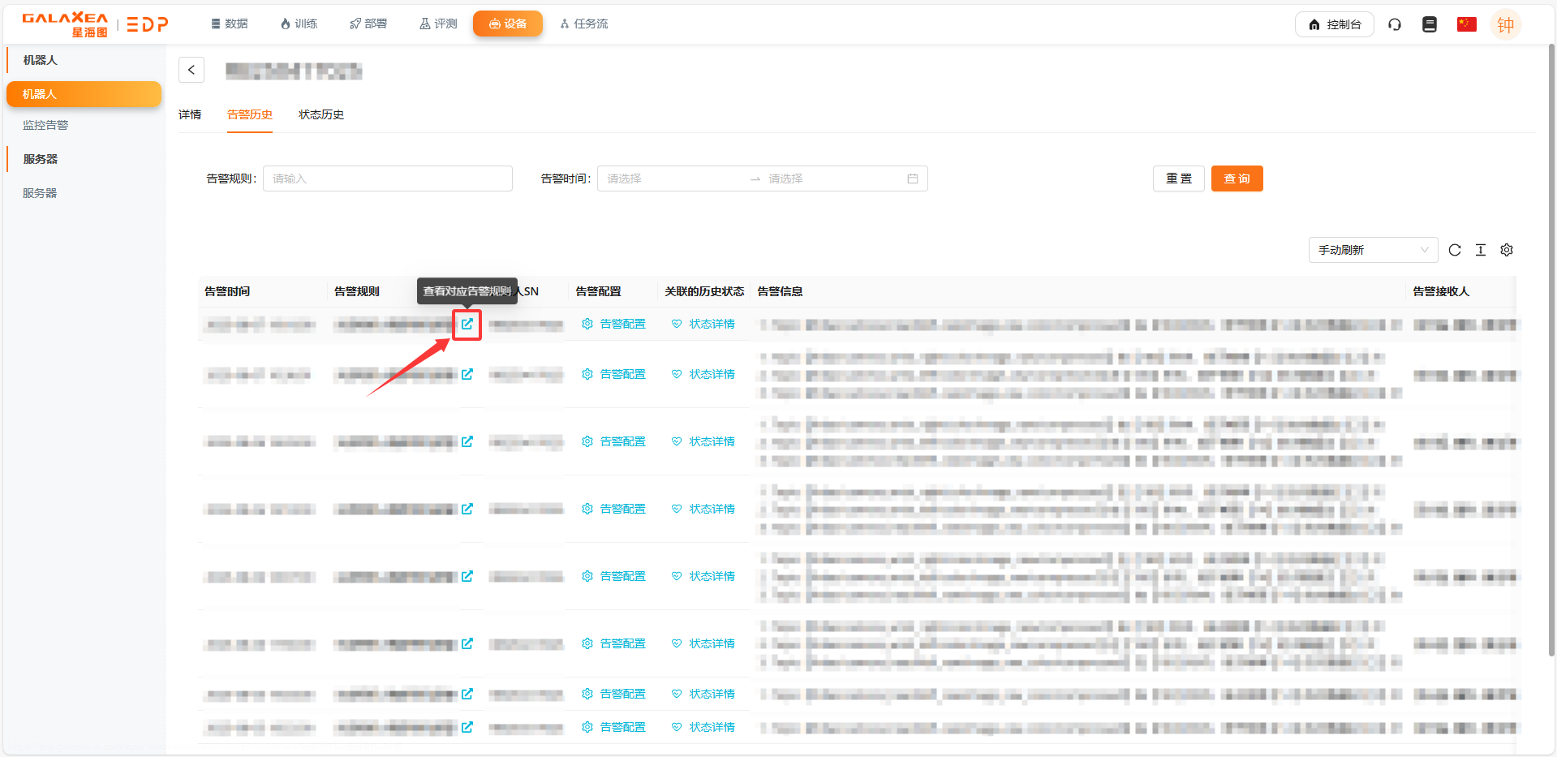Click the back arrow button beside the title
This screenshot has height=757, width=1557.
[x=191, y=70]
